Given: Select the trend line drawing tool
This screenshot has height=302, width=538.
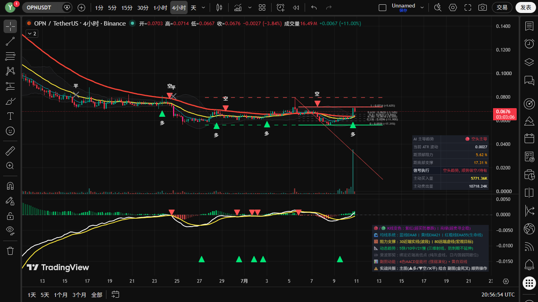Looking at the screenshot, I should [10, 41].
